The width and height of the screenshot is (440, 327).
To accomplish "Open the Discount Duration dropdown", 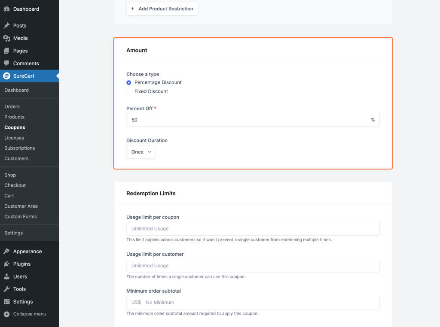I will (141, 152).
